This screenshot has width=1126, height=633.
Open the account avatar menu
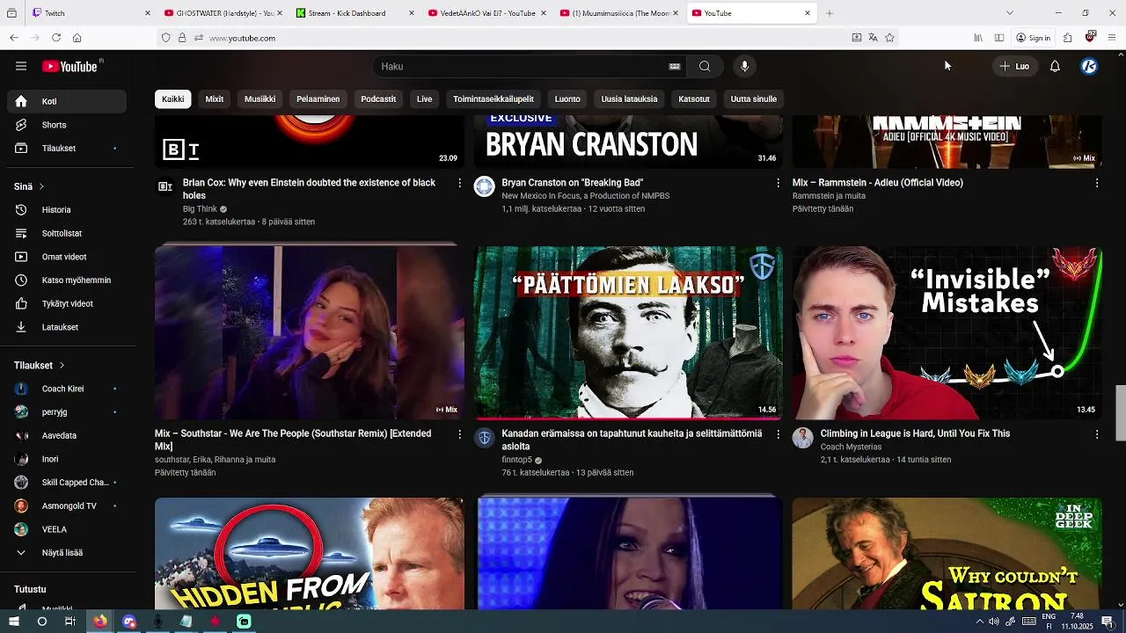[x=1089, y=66]
